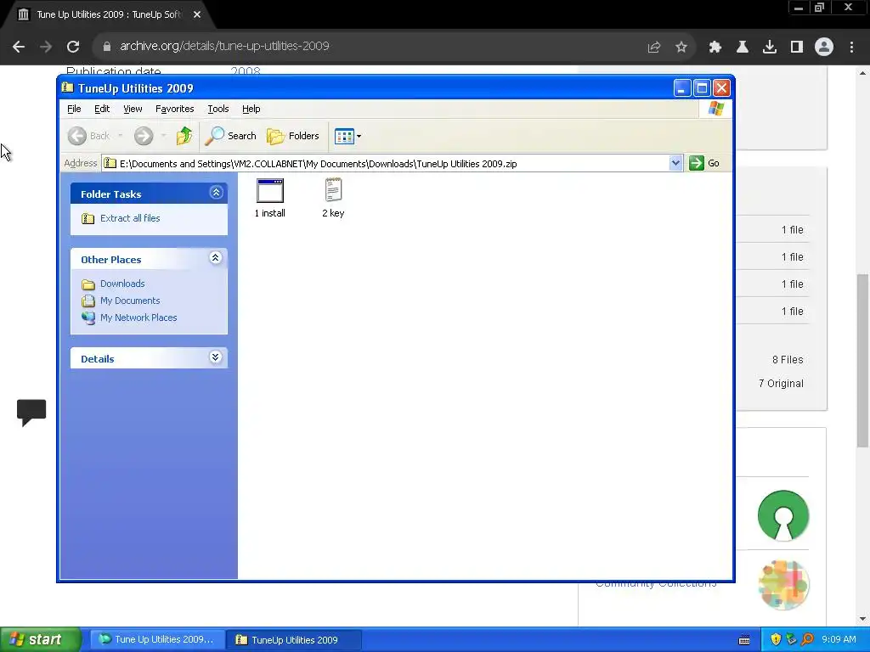
Task: Toggle Chrome side panel icon
Action: pos(796,47)
